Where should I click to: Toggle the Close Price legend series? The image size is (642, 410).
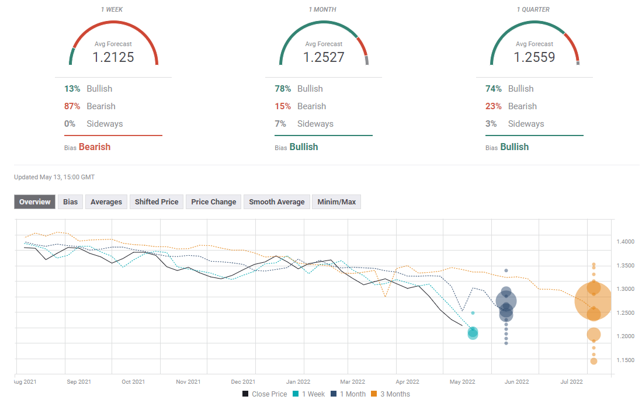[x=265, y=394]
